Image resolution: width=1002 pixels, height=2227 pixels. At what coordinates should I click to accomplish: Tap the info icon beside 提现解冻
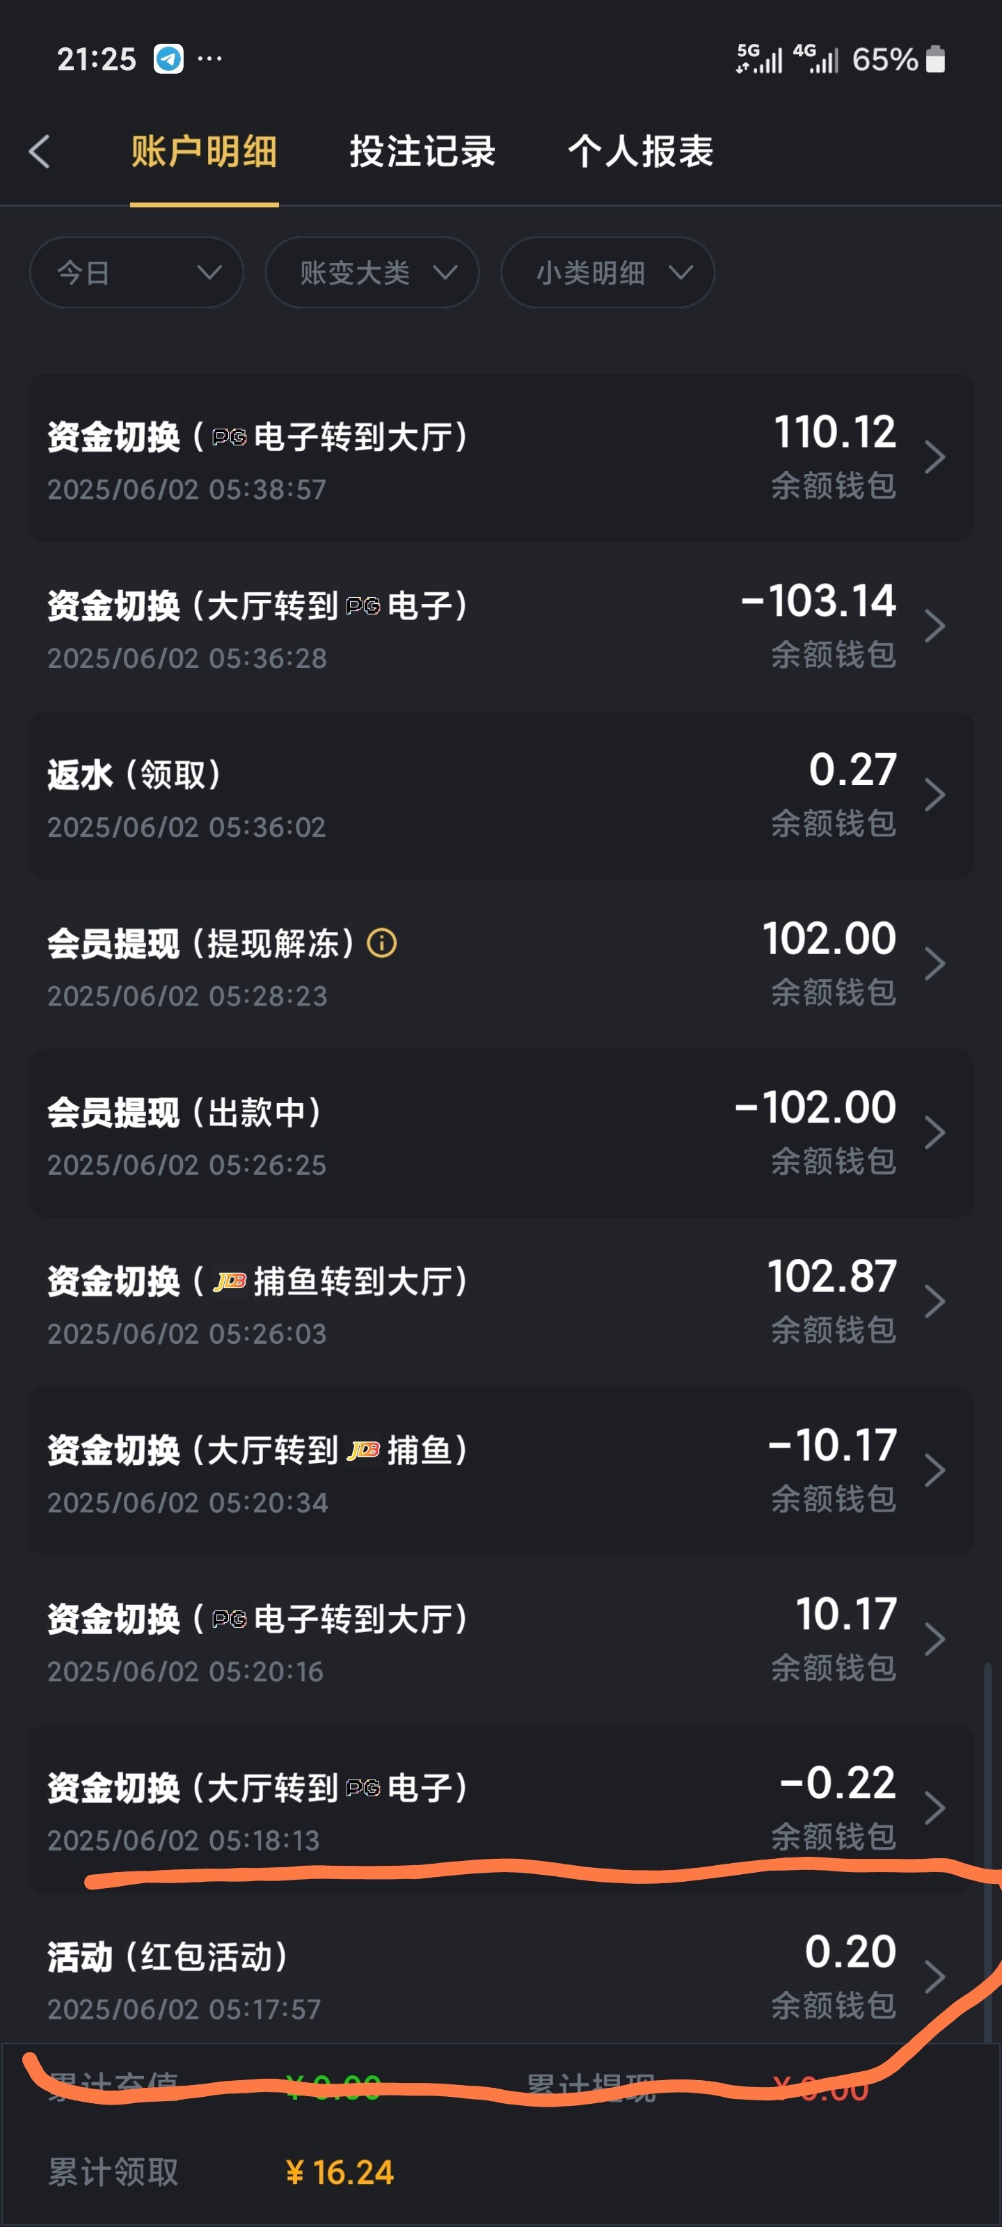(x=381, y=942)
